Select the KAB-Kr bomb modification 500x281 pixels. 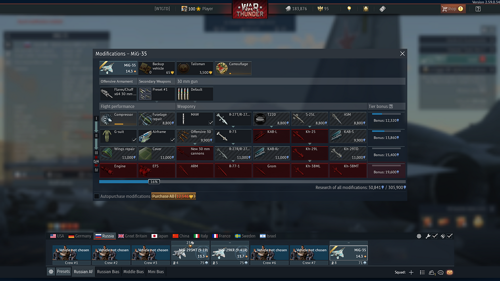(271, 153)
